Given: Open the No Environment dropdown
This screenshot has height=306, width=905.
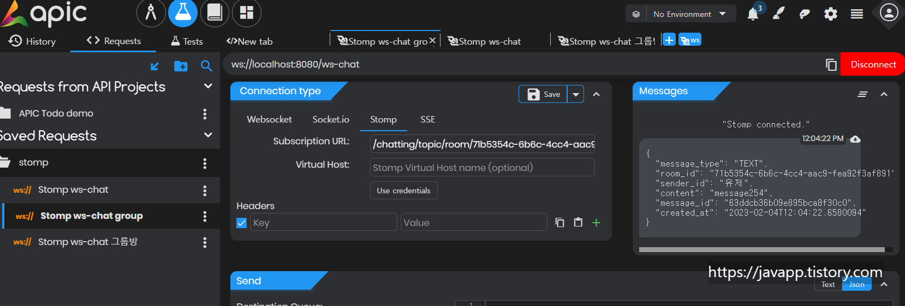Looking at the screenshot, I should point(691,14).
